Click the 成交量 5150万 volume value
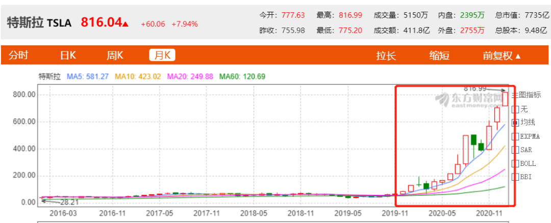This screenshot has width=551, height=223. pyautogui.click(x=401, y=15)
